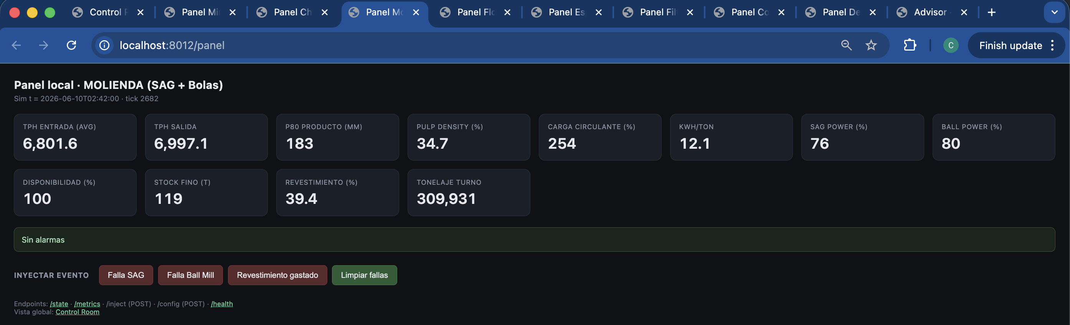Click the Sim t timestamp line
The width and height of the screenshot is (1070, 325).
pyautogui.click(x=86, y=98)
